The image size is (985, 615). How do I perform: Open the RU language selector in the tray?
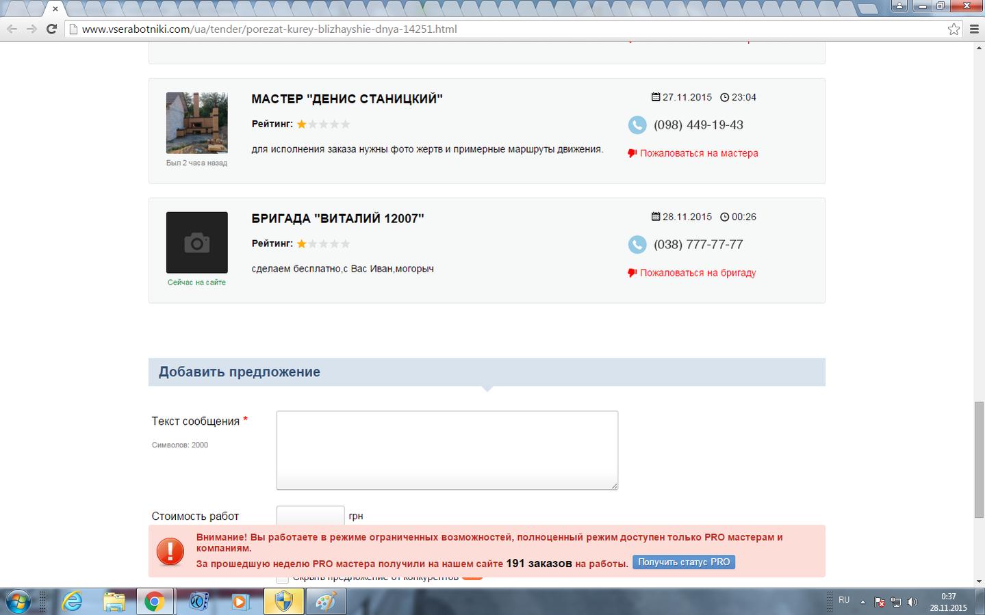[x=844, y=600]
